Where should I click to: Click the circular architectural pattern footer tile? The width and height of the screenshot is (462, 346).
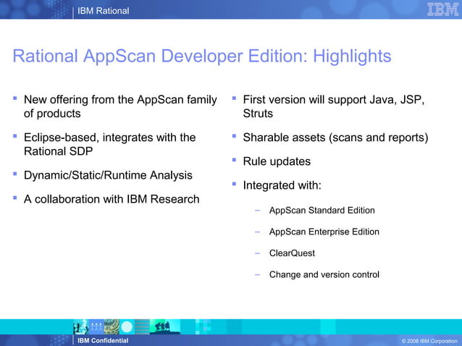coord(112,326)
